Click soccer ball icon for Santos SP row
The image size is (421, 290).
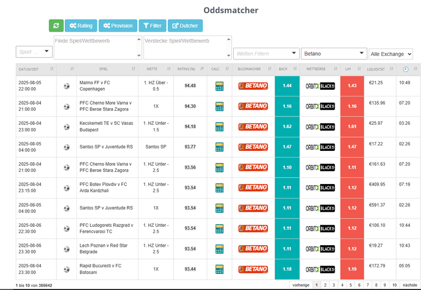[x=67, y=147]
